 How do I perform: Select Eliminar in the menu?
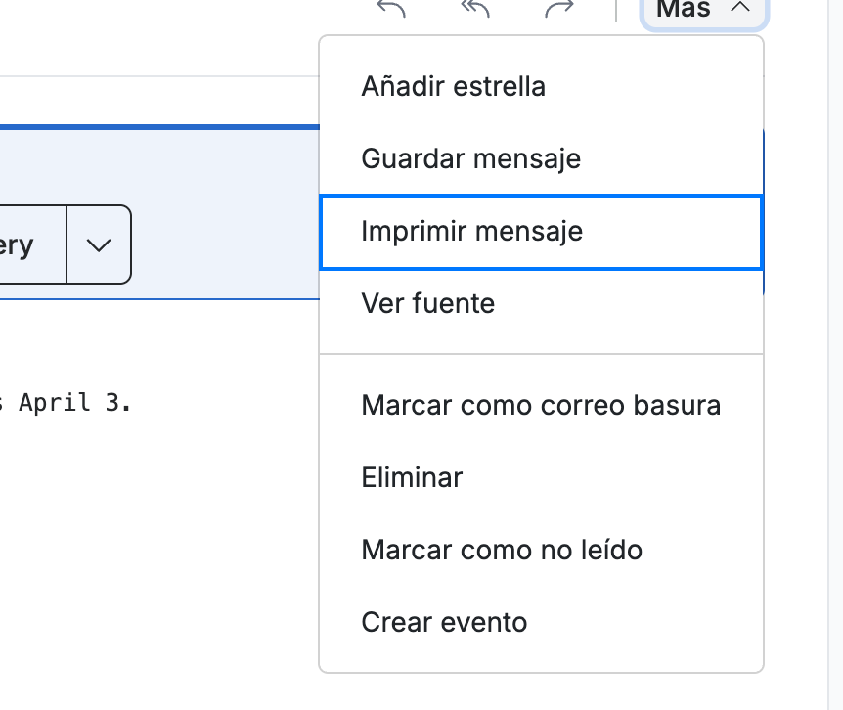tap(542, 478)
